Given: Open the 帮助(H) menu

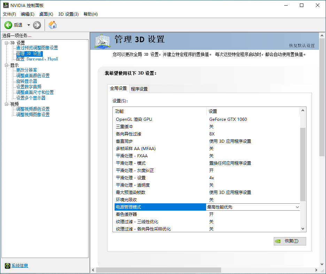Looking at the screenshot, I should point(91,14).
